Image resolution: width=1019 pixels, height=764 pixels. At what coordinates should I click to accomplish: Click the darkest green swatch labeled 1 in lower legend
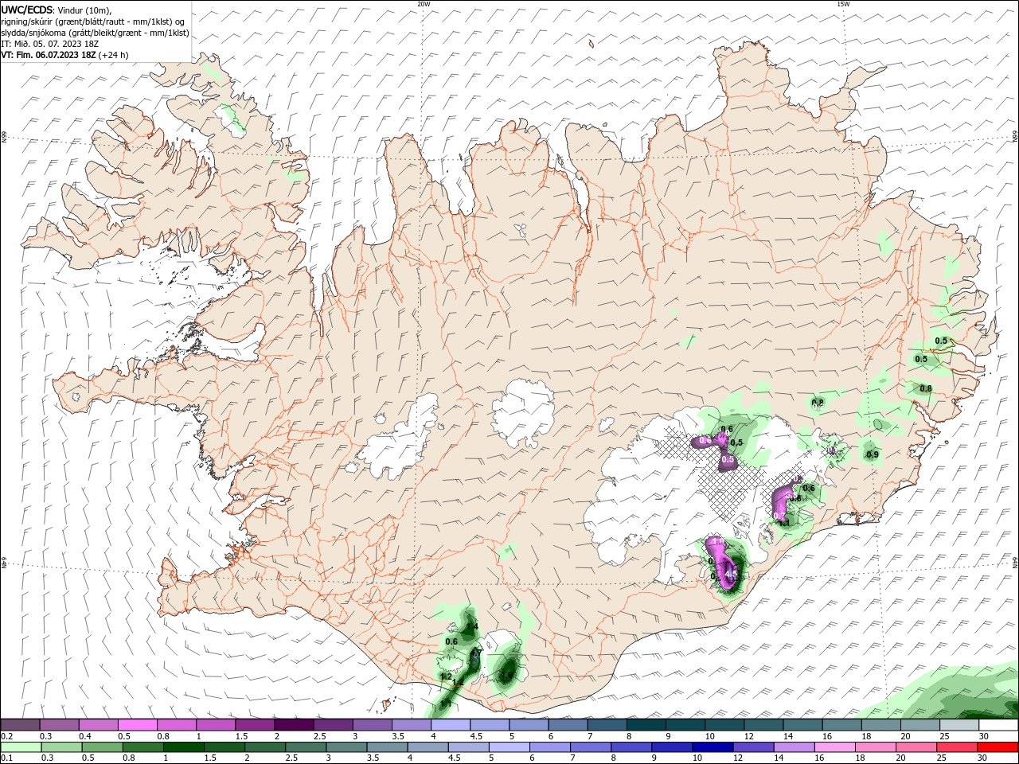[x=183, y=747]
